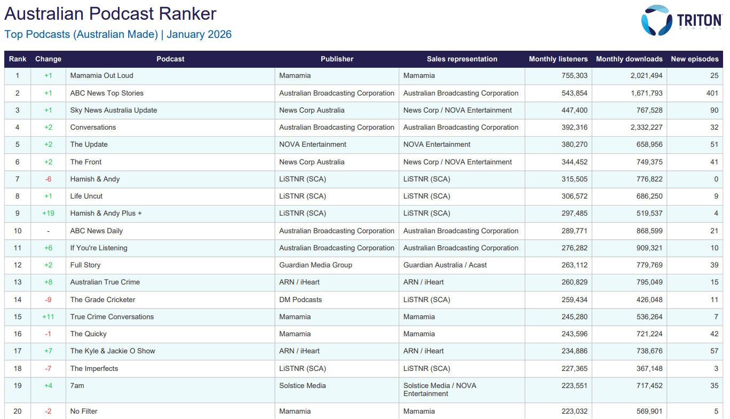This screenshot has height=419, width=730.
Task: Sort by the Change column header
Action: (x=48, y=59)
